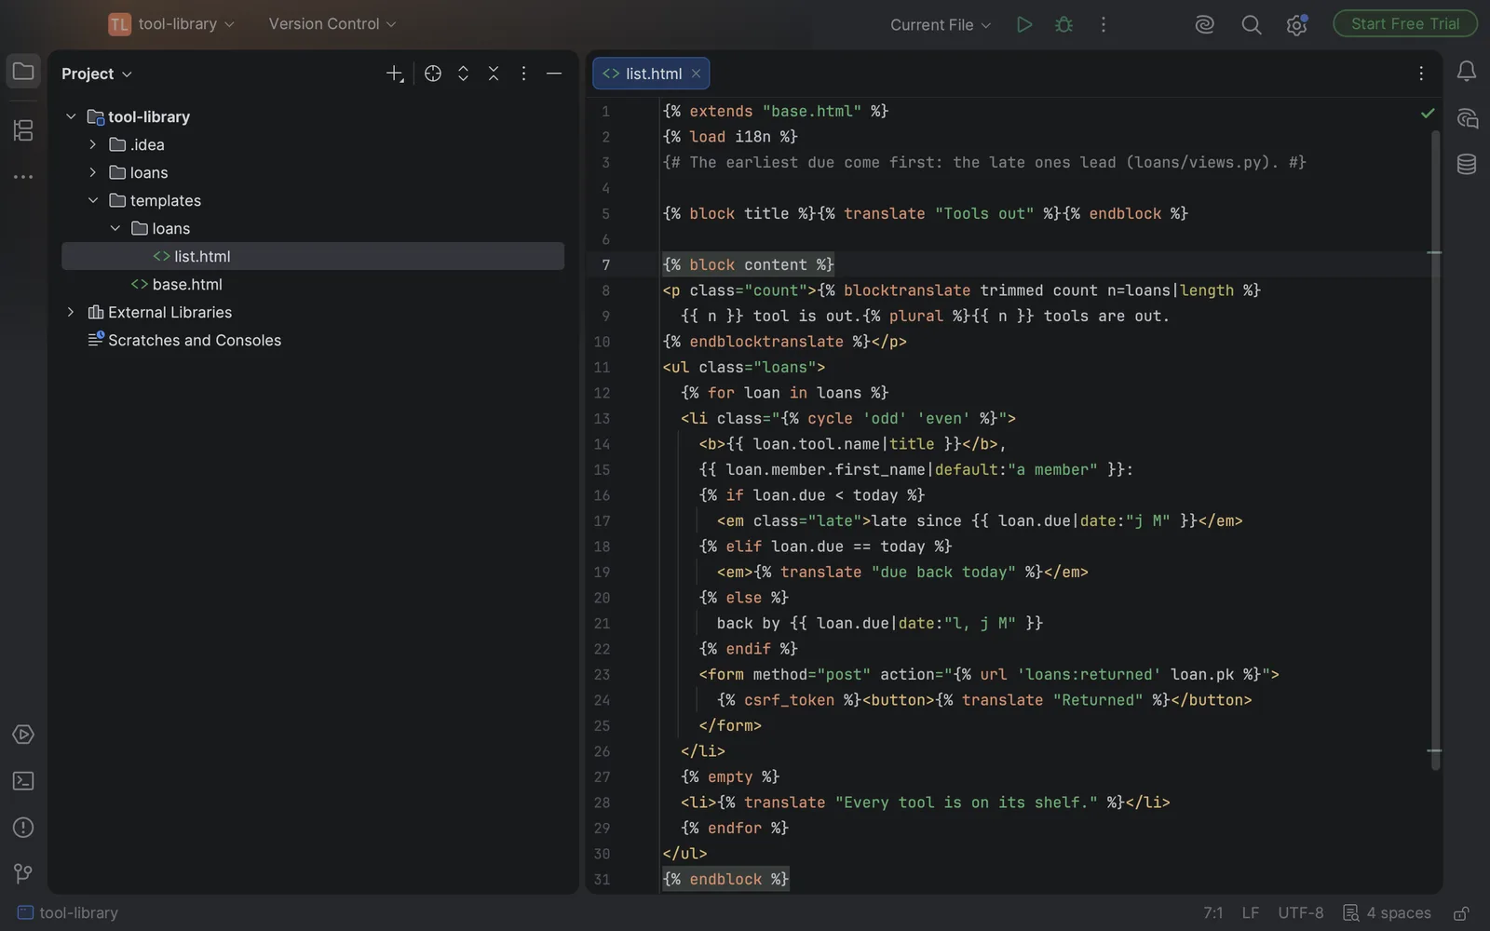Change 4 spaces indent setting

pos(1388,913)
